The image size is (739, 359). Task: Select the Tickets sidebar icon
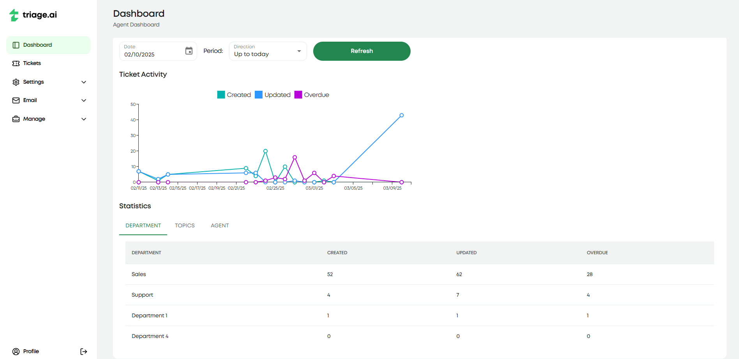16,63
